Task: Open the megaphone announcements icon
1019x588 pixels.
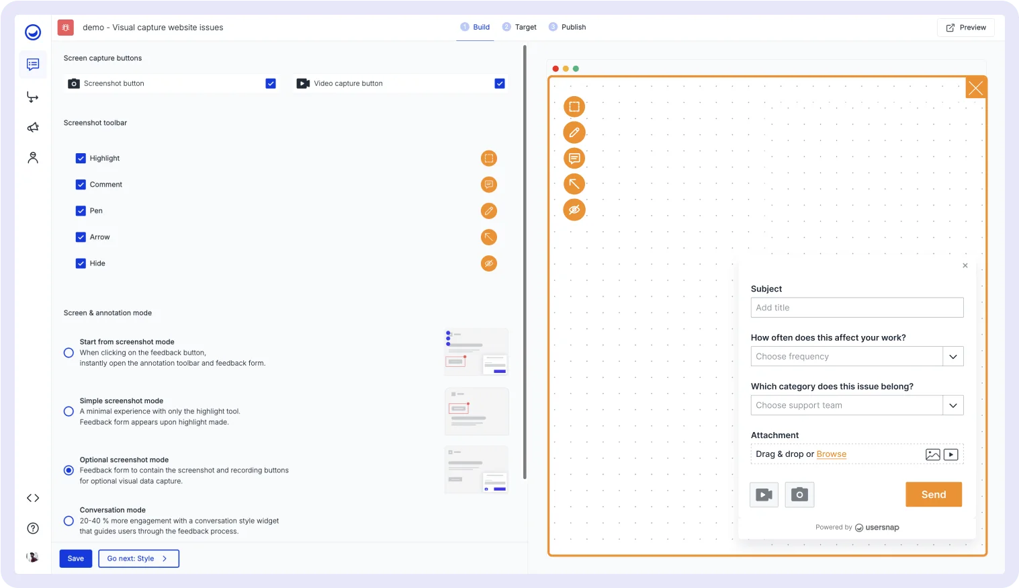Action: tap(33, 127)
